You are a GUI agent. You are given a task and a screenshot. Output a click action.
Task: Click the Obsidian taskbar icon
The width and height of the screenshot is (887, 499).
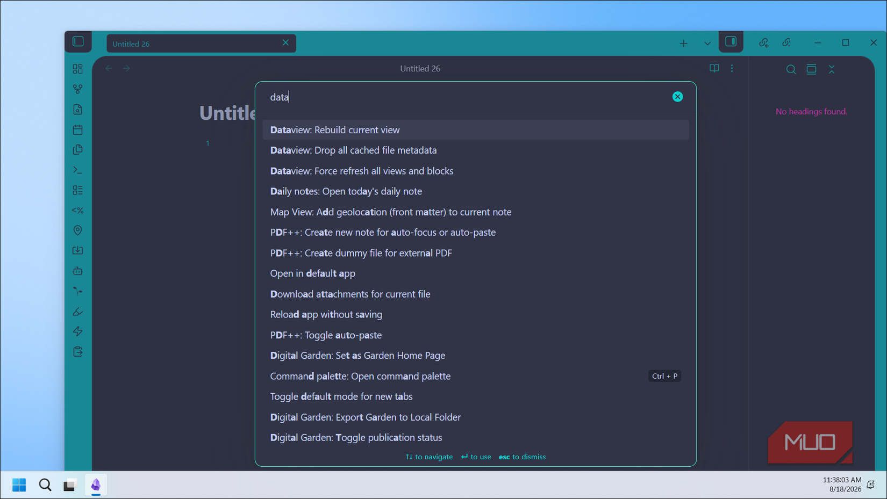click(96, 485)
